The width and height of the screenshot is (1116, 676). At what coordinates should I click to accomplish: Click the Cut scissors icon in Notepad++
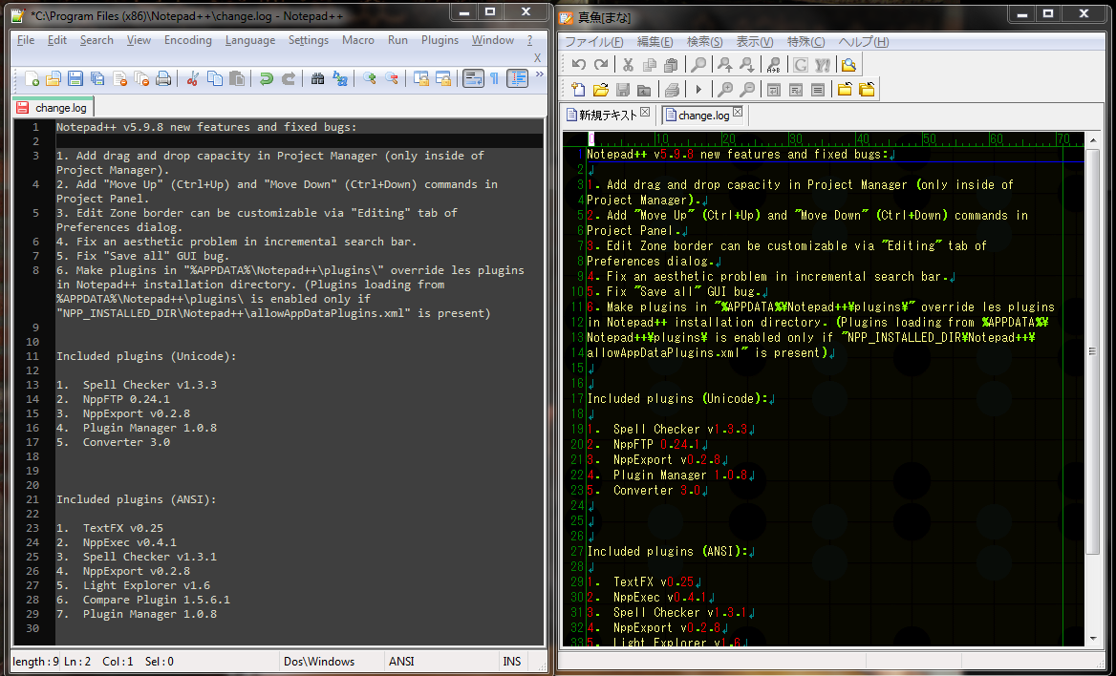tap(192, 78)
